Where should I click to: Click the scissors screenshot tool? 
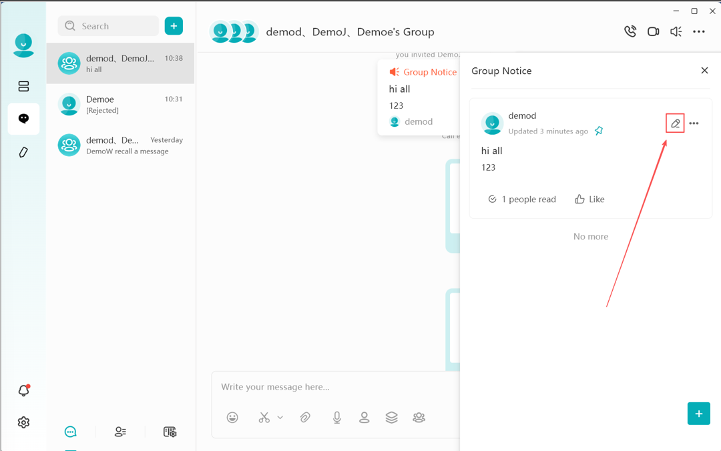point(264,417)
